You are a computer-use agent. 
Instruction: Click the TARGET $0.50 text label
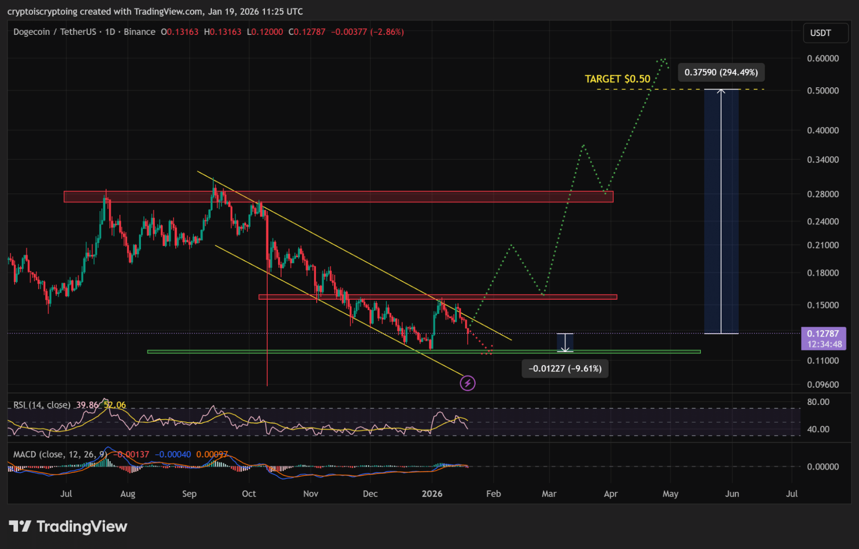coord(617,79)
